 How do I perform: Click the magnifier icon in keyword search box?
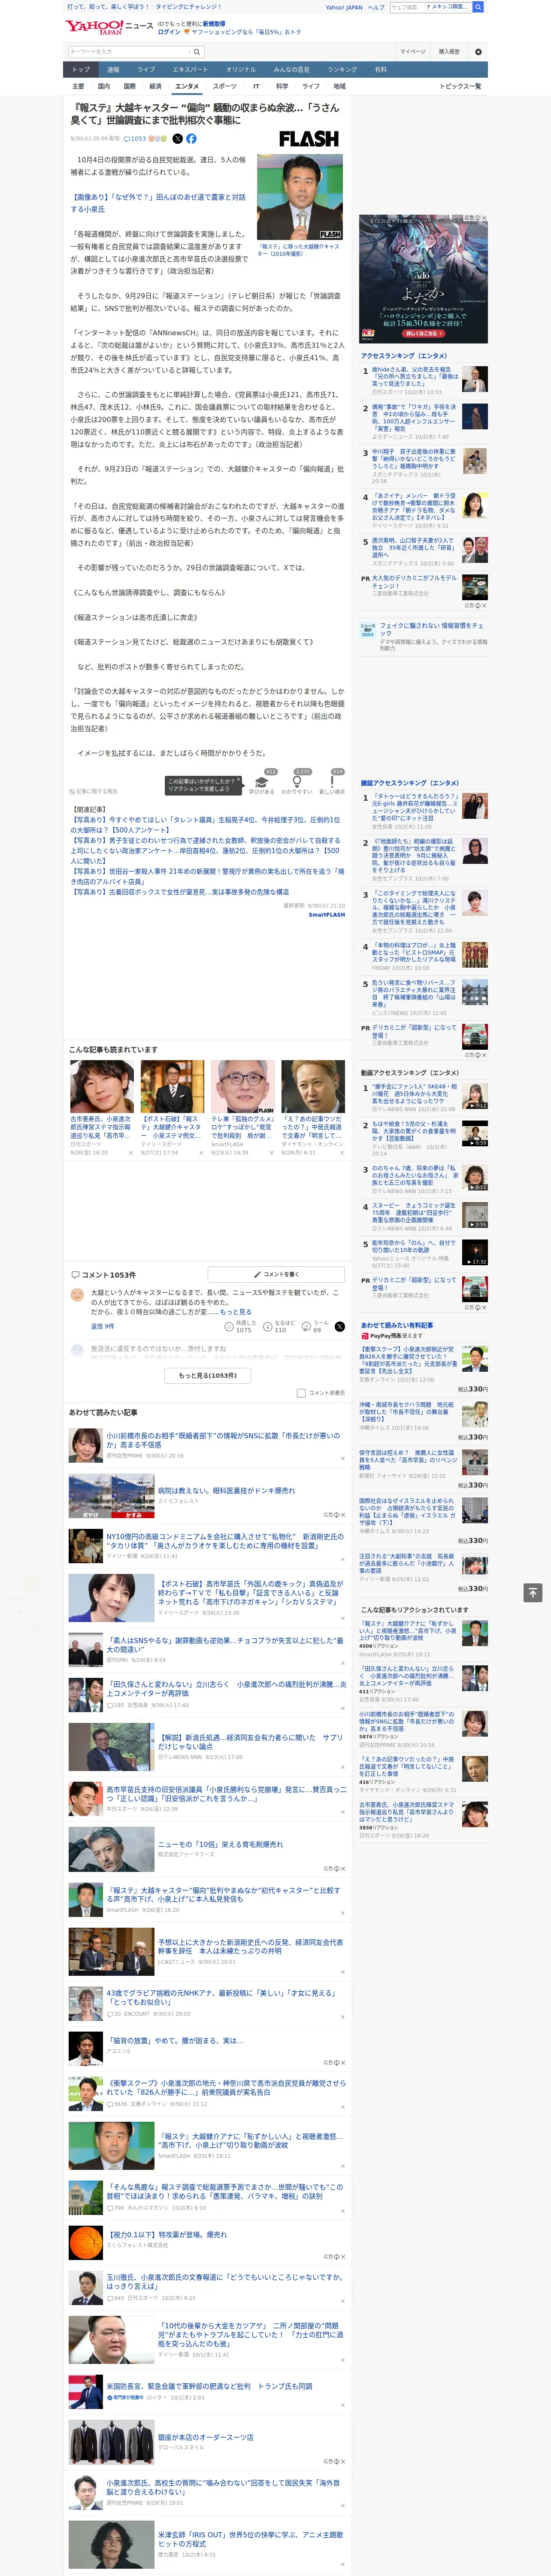pos(197,52)
